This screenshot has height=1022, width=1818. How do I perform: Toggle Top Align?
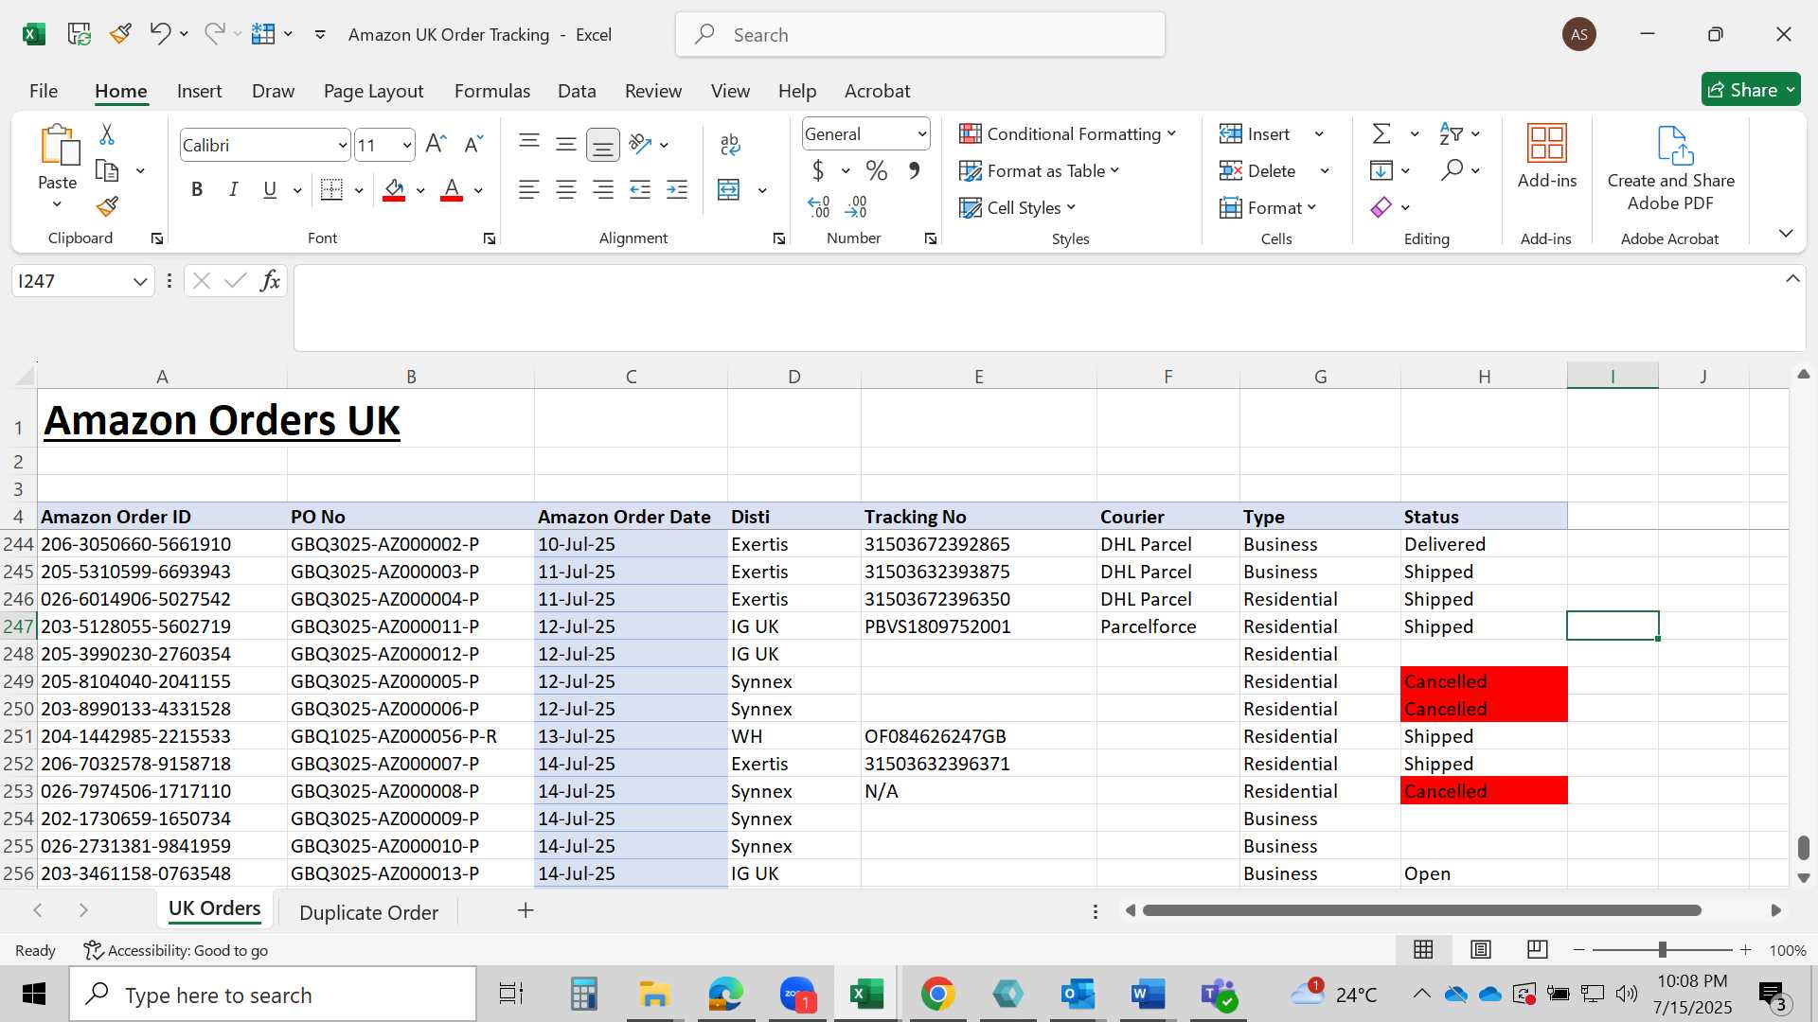pyautogui.click(x=529, y=144)
